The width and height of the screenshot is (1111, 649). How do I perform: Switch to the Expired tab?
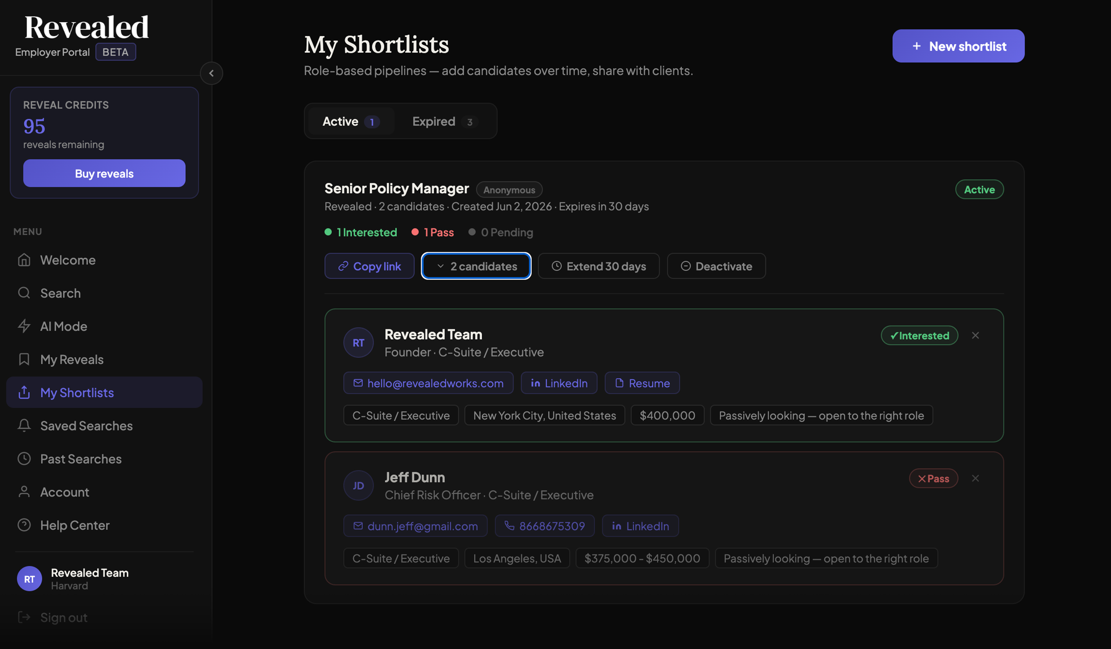(445, 121)
